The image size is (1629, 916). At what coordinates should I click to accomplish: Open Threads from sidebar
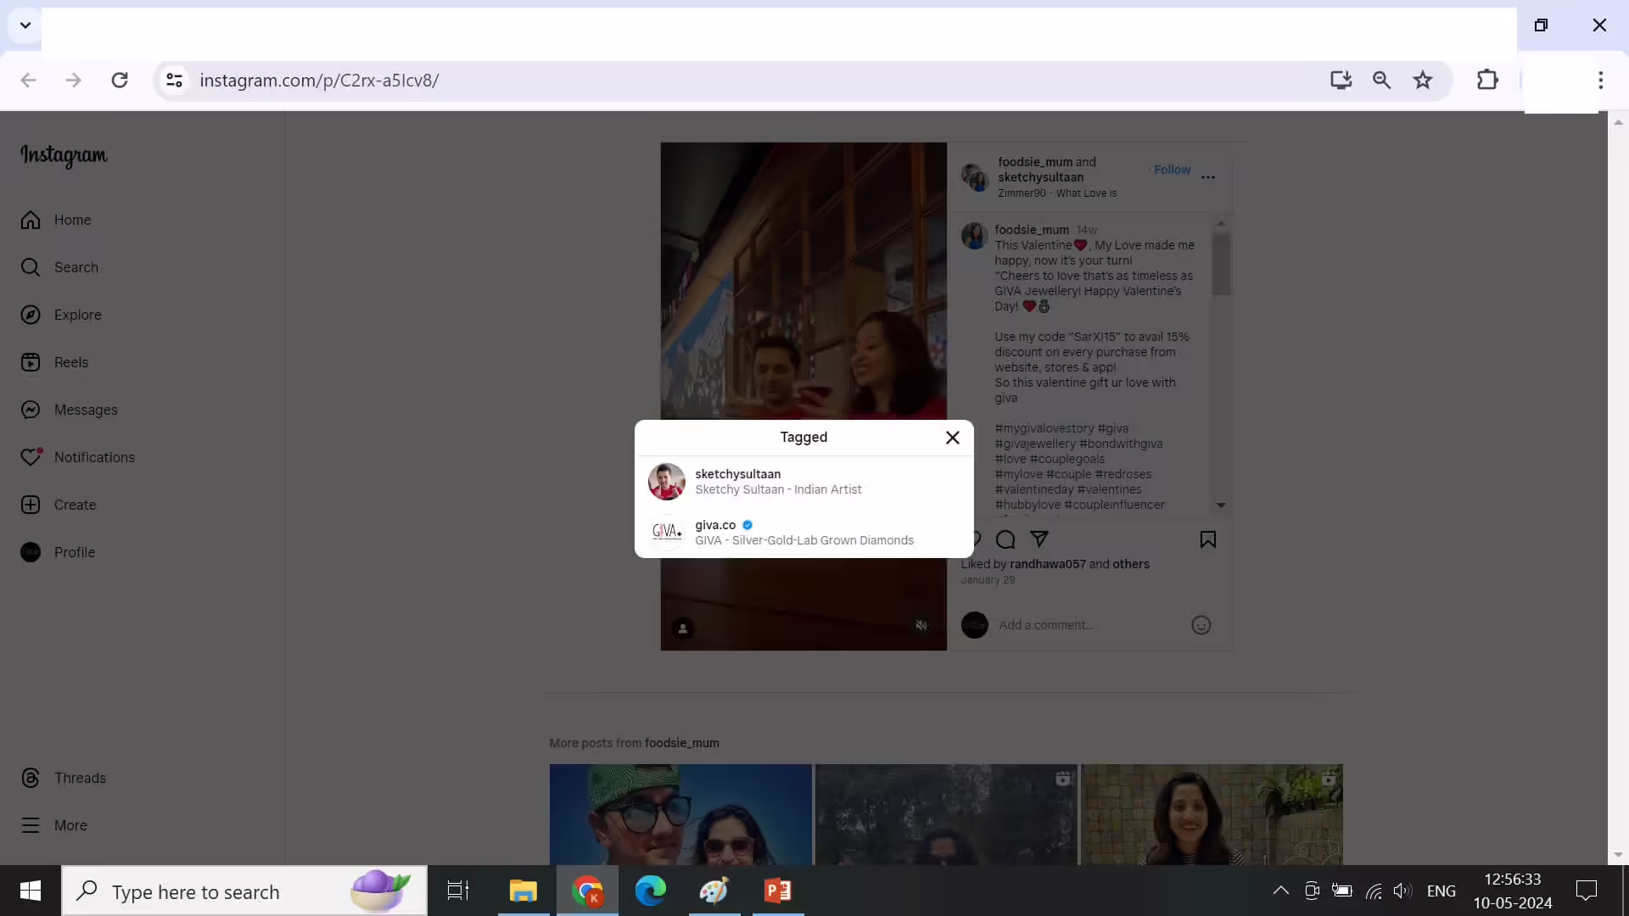point(64,778)
